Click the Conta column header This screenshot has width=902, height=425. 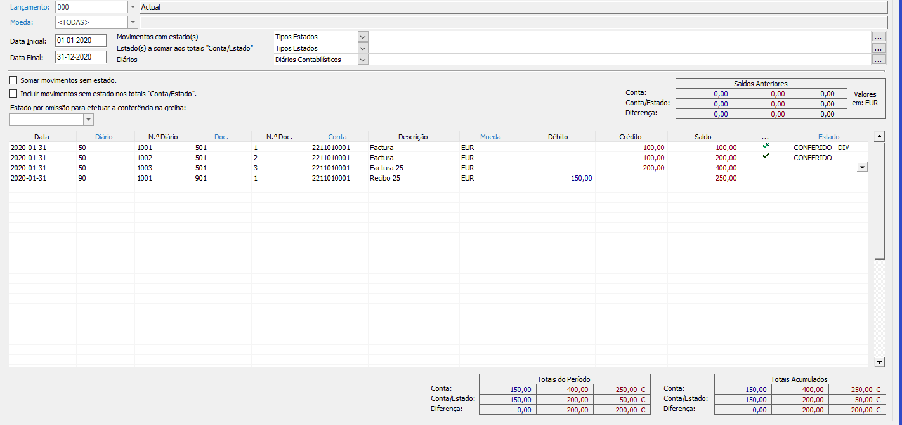point(337,137)
